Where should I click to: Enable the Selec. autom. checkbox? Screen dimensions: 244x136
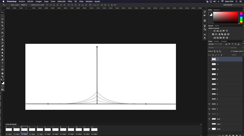10,5
